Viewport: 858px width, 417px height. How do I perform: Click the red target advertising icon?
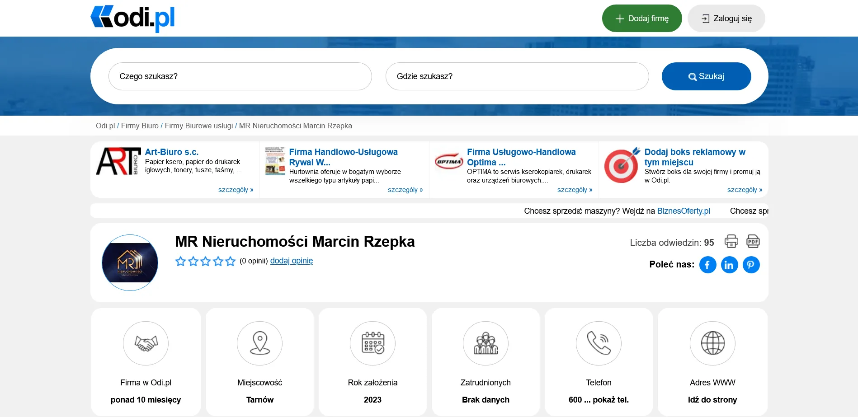coord(622,165)
